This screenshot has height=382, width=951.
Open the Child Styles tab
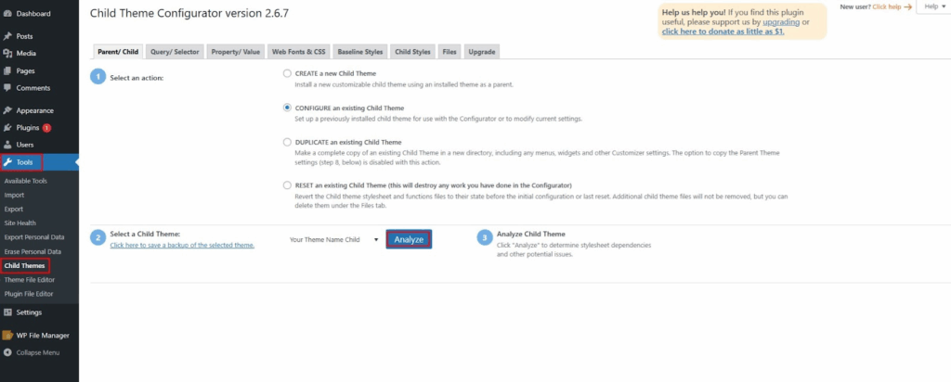coord(412,51)
